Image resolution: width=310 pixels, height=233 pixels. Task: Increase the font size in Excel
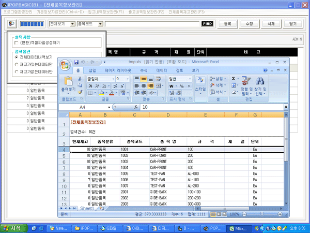tap(115, 86)
